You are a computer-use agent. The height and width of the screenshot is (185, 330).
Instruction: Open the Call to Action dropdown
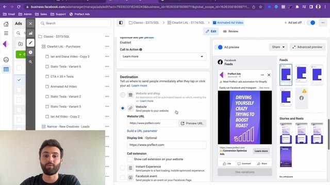coord(163,57)
